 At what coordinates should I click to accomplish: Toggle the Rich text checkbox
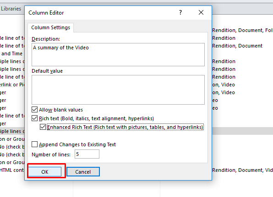(34, 118)
